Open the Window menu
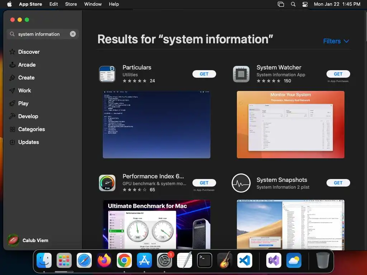 (93, 4)
